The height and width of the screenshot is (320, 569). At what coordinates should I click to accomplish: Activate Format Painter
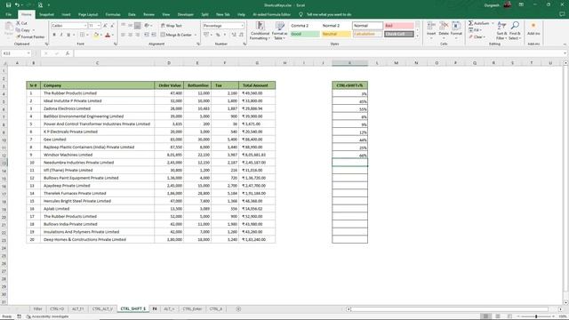pos(30,36)
